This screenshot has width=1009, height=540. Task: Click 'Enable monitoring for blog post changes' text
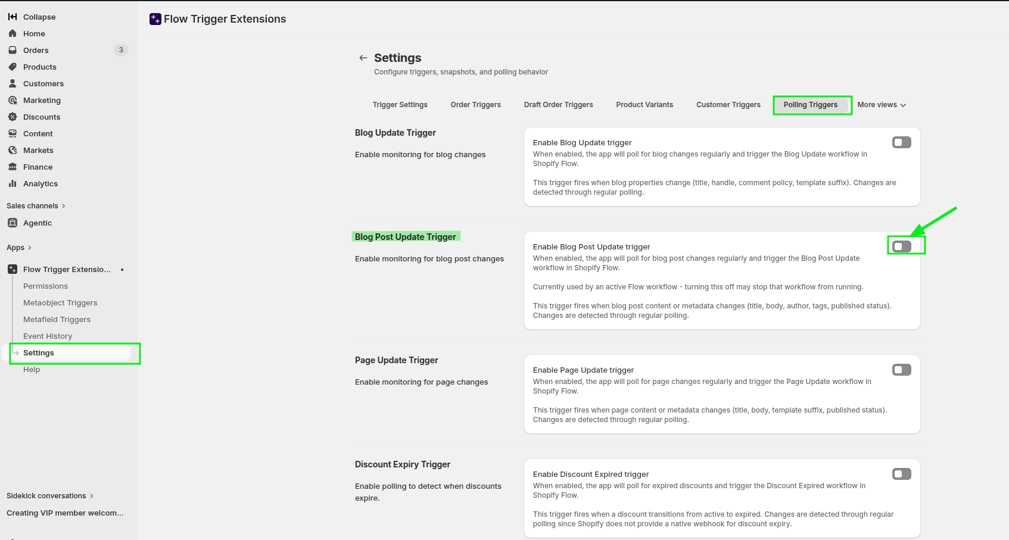tap(429, 259)
